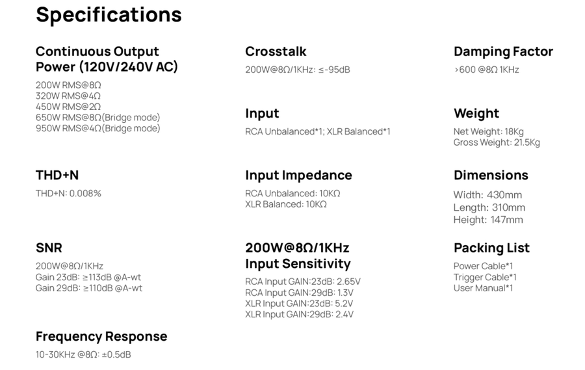Viewport: 585px width, 370px height.
Task: Select the 200W RMS@8Ω line
Action: [x=68, y=85]
